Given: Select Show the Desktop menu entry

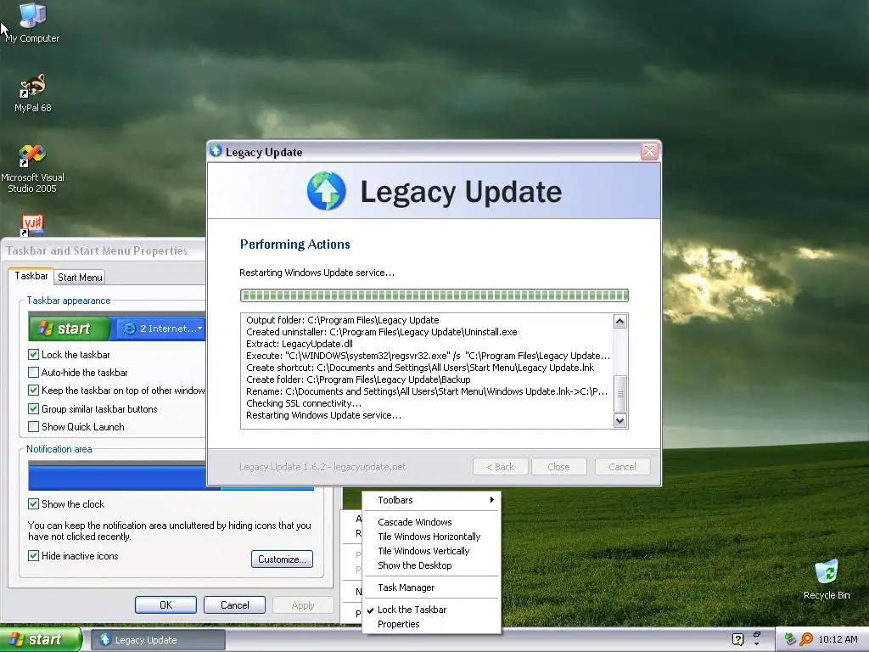Looking at the screenshot, I should coord(431,565).
